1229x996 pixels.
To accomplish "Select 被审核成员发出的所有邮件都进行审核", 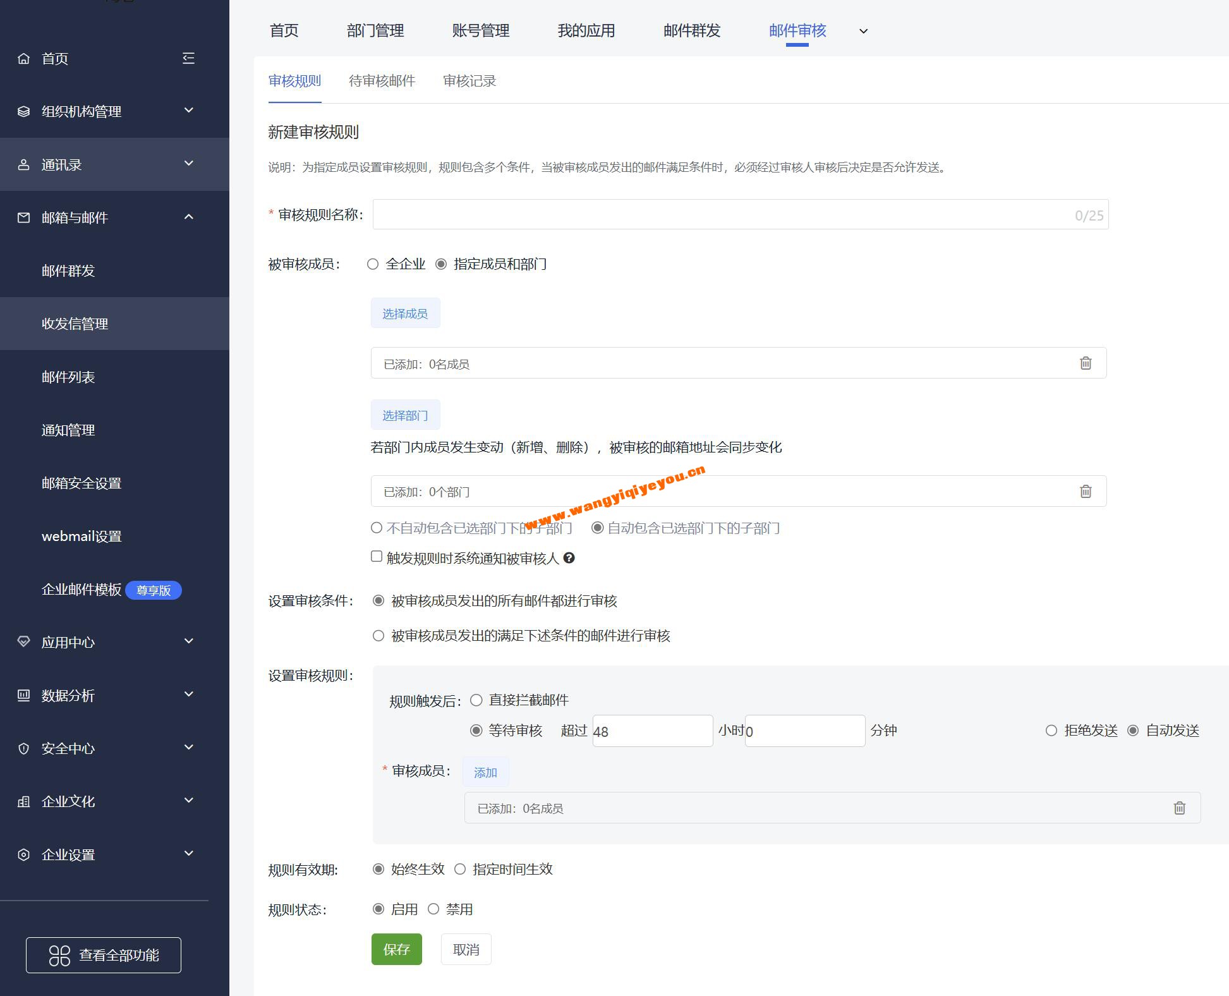I will pyautogui.click(x=378, y=600).
